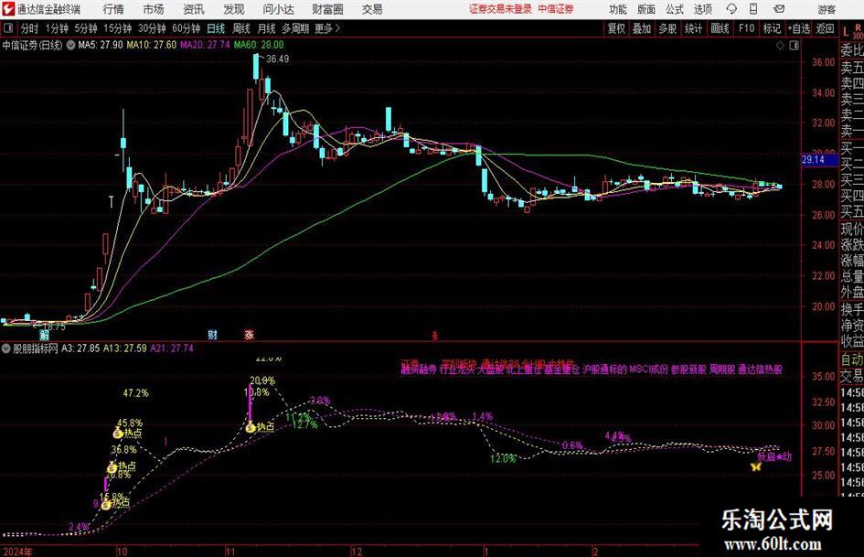Open the 公式 menu
This screenshot has height=557, width=864.
click(675, 9)
